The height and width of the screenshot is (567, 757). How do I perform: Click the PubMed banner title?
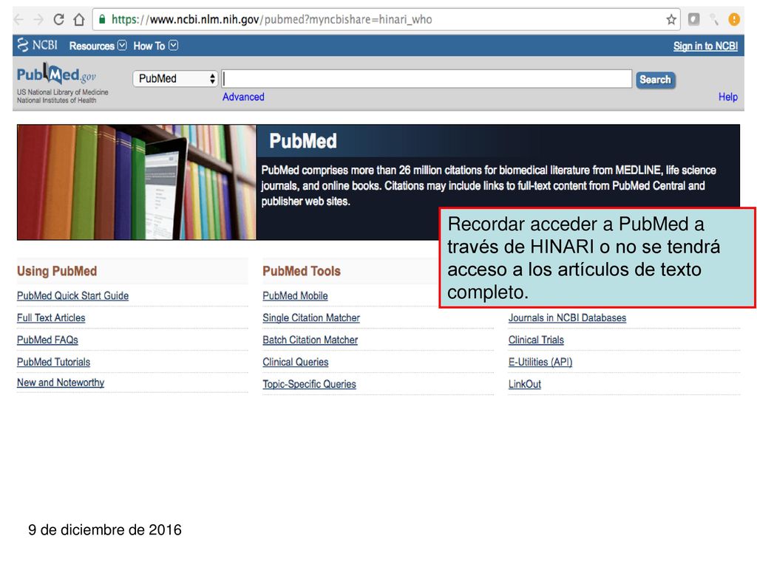[303, 141]
